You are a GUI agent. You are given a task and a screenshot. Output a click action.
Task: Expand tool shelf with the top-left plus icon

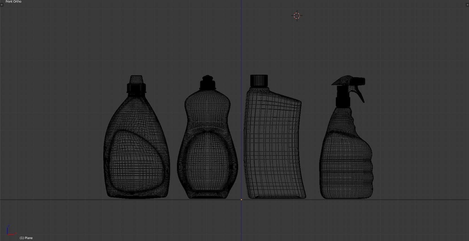[x=2, y=5]
